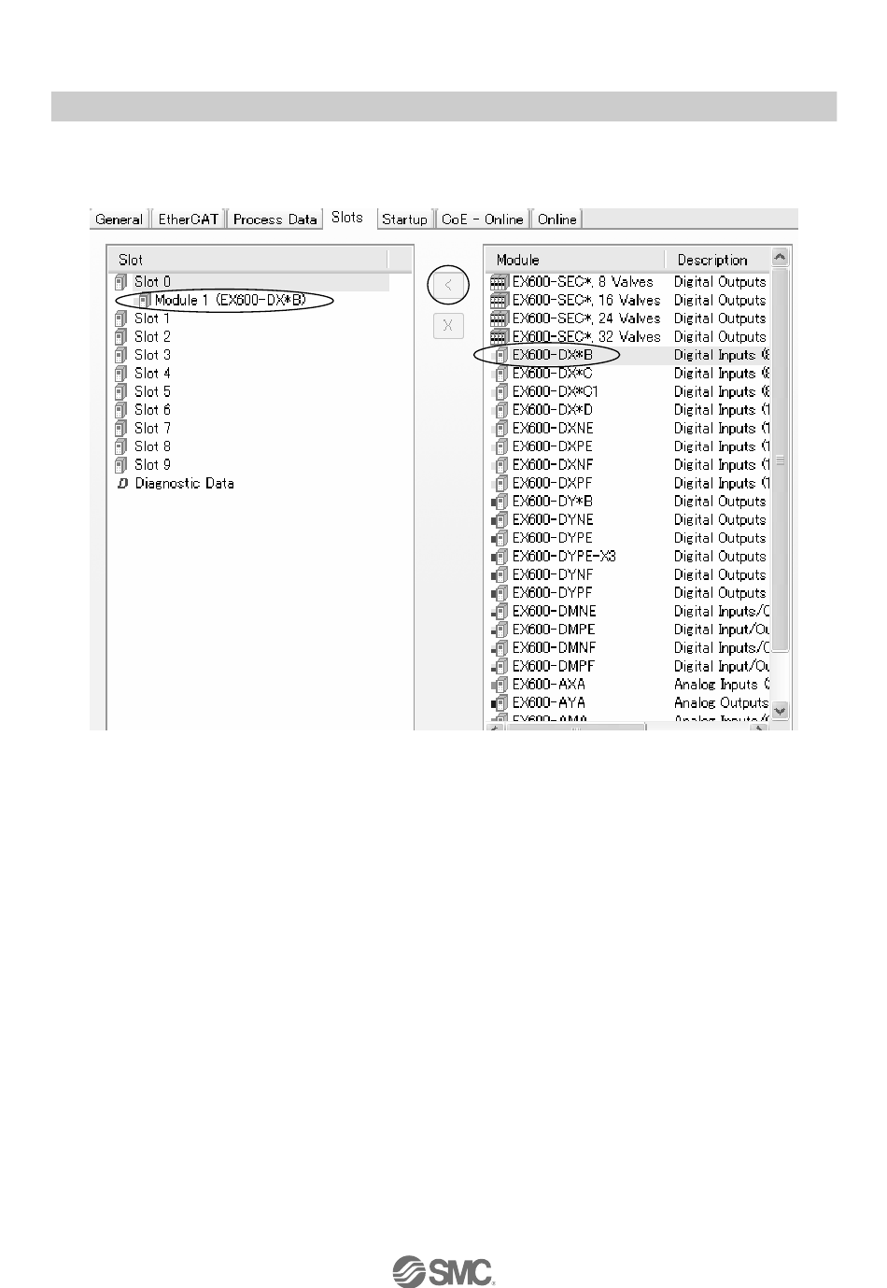Click the Slot 9 icon
The image size is (887, 1288).
[x=120, y=464]
